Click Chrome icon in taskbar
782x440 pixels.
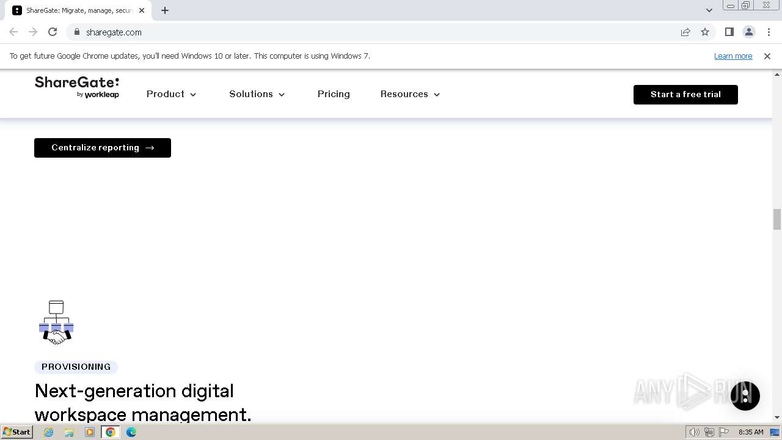[x=111, y=432]
